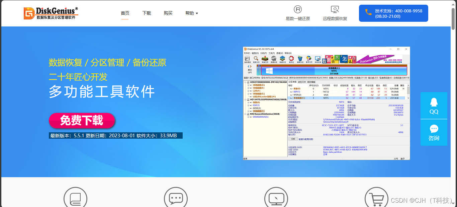
Task: Click the speech bubble icon in the bottom row
Action: [176, 198]
